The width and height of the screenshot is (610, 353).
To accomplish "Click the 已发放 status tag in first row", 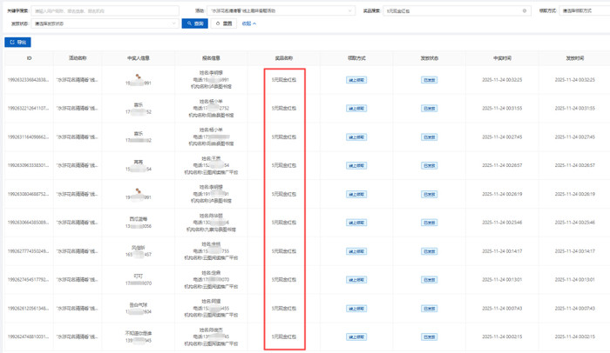I will point(430,80).
